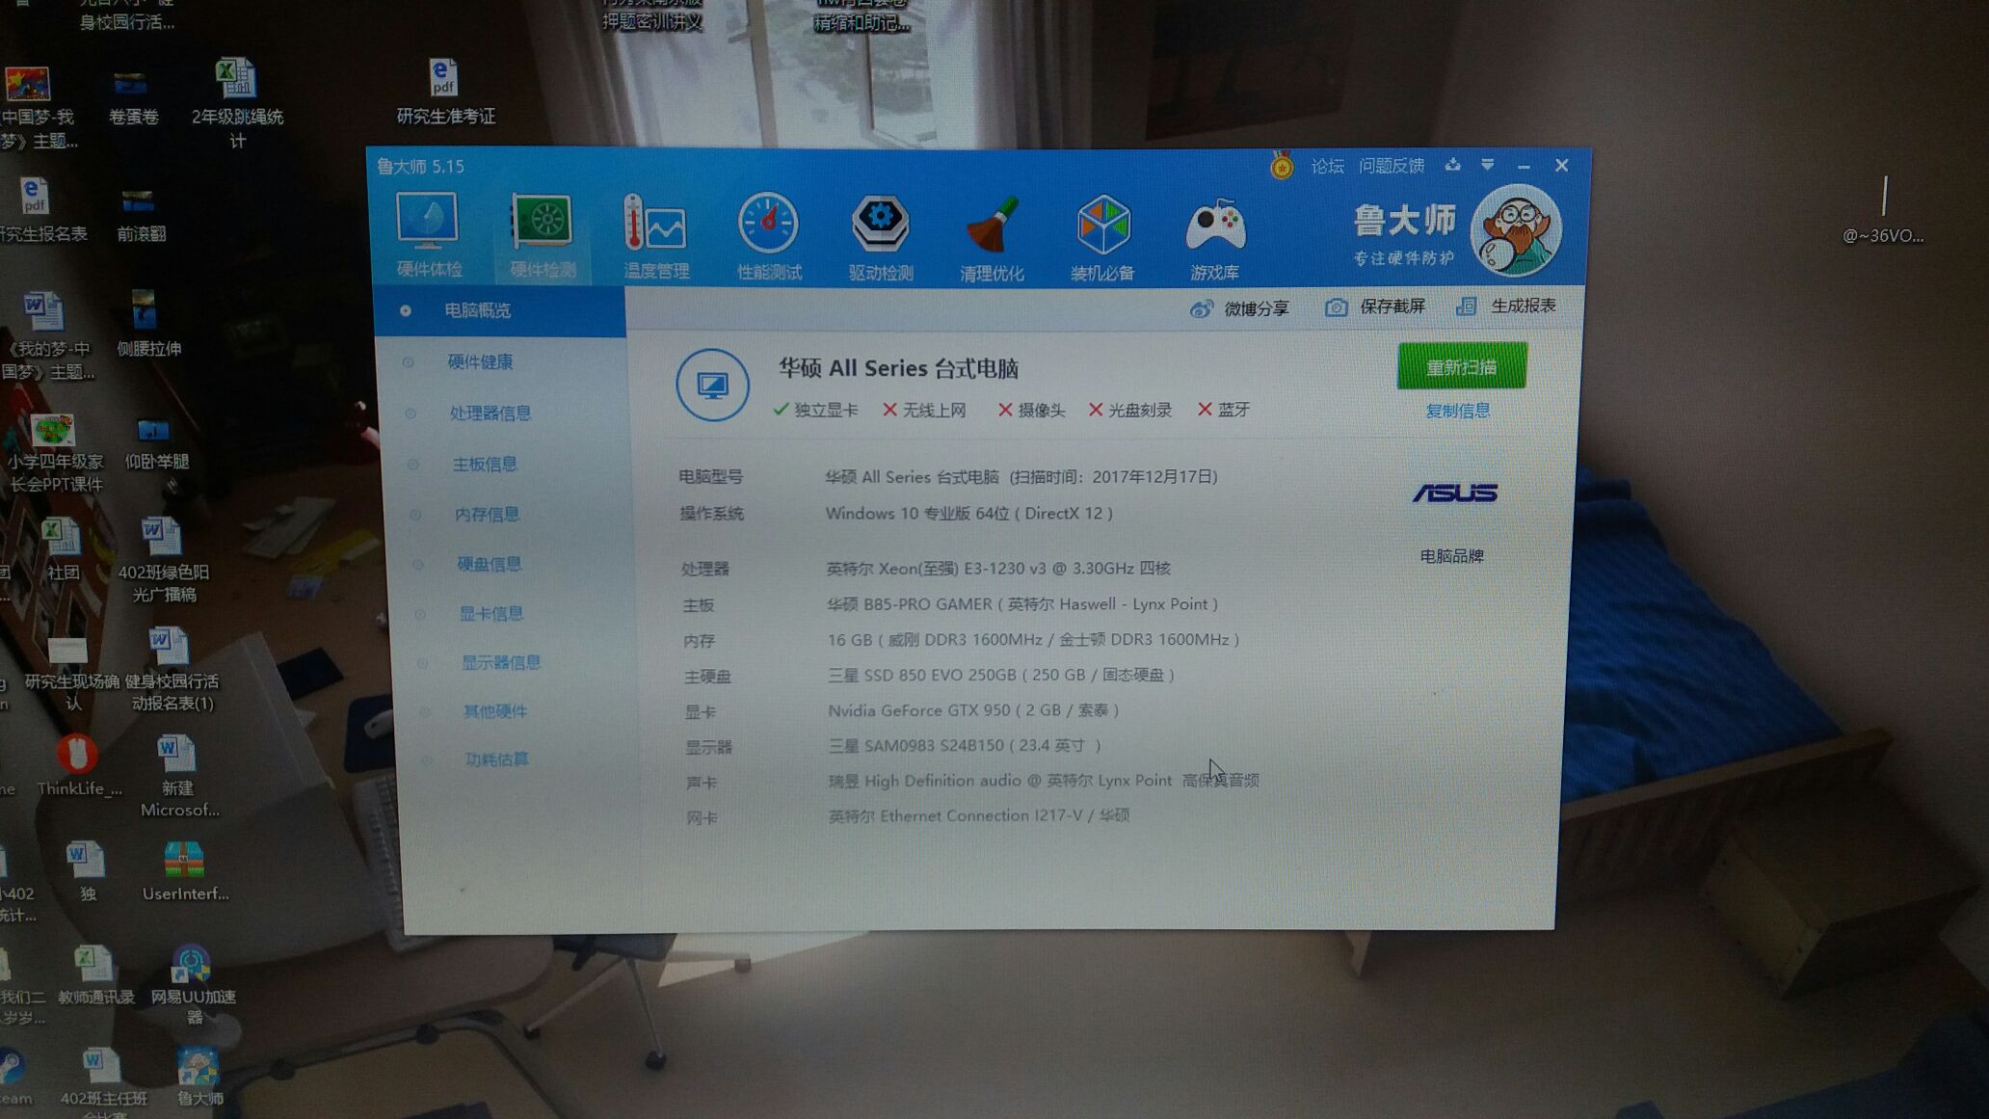Viewport: 1989px width, 1119px height.
Task: Click the 复制信息 copy info link
Action: click(1456, 410)
